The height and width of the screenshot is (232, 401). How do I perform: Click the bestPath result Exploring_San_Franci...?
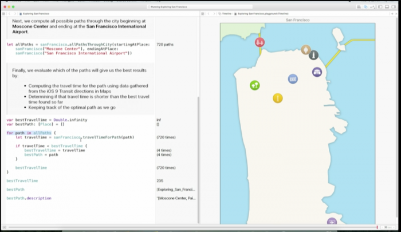click(x=175, y=189)
